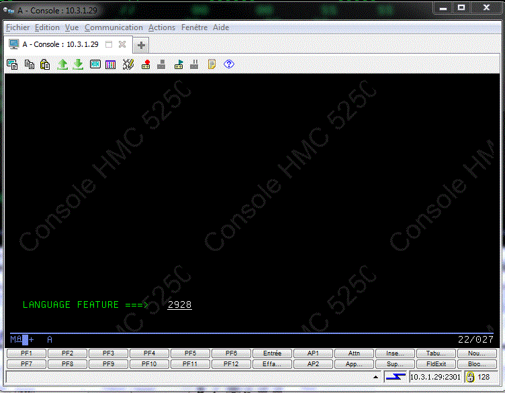Click the Tabu... keypad button
Image resolution: width=505 pixels, height=393 pixels.
(436, 353)
